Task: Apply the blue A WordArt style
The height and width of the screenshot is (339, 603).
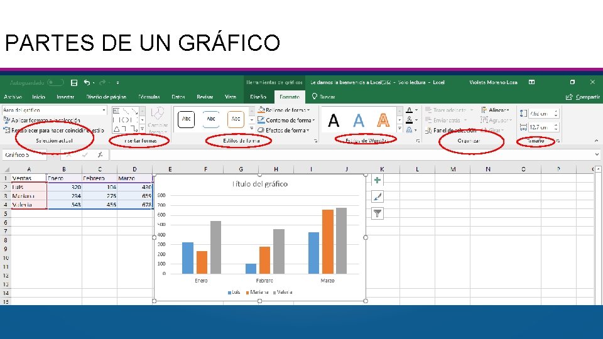Action: tap(359, 121)
